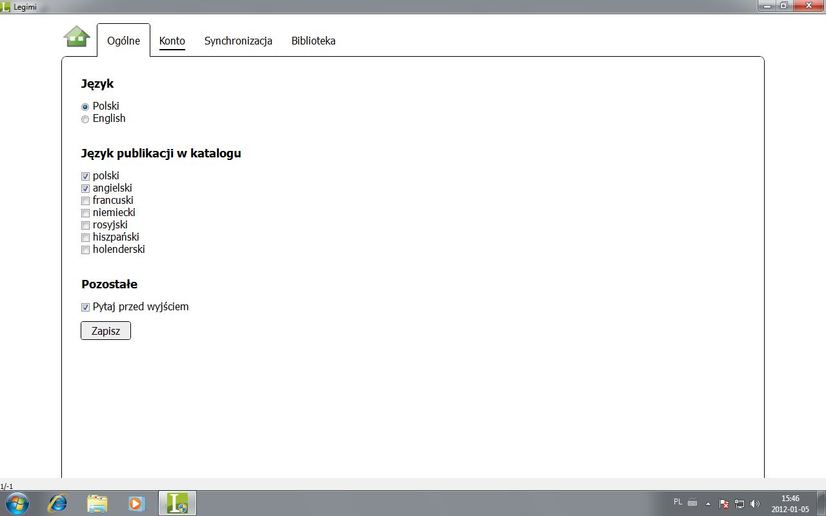
Task: Close the Legimi window
Action: 808,5
